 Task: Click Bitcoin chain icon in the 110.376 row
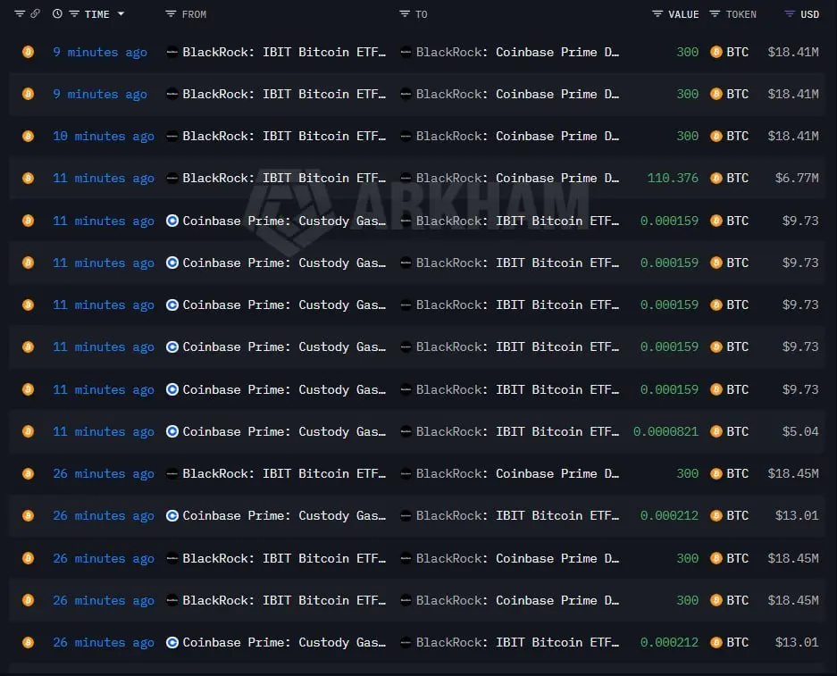coord(29,179)
